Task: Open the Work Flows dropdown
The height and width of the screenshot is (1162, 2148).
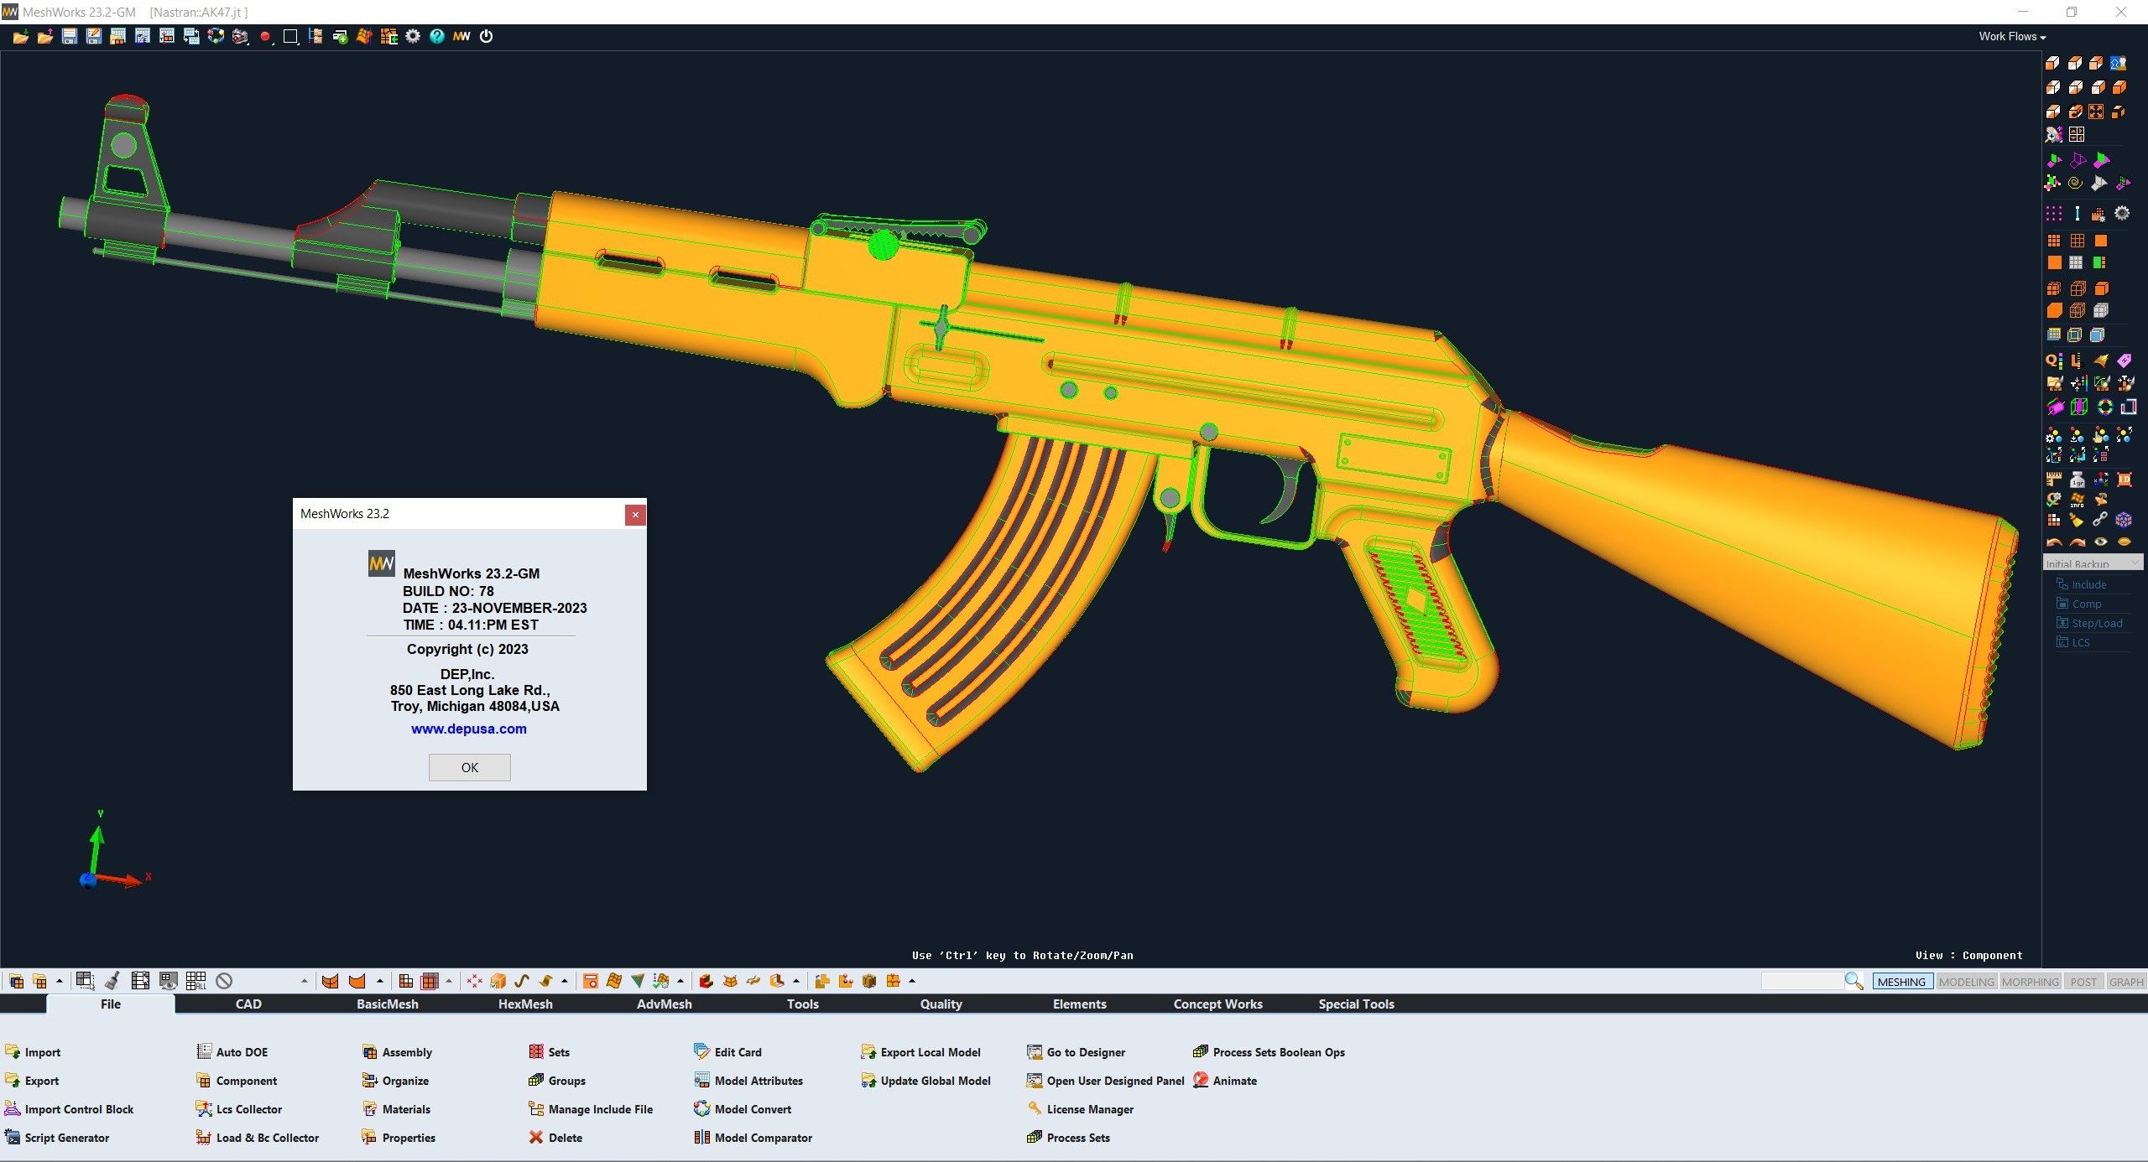Action: pyautogui.click(x=2012, y=36)
